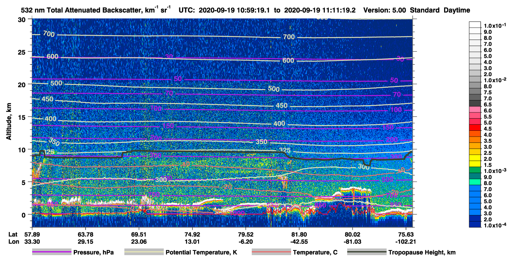Click the longitude value '-81.03'
This screenshot has height=261, width=510.
(x=353, y=241)
